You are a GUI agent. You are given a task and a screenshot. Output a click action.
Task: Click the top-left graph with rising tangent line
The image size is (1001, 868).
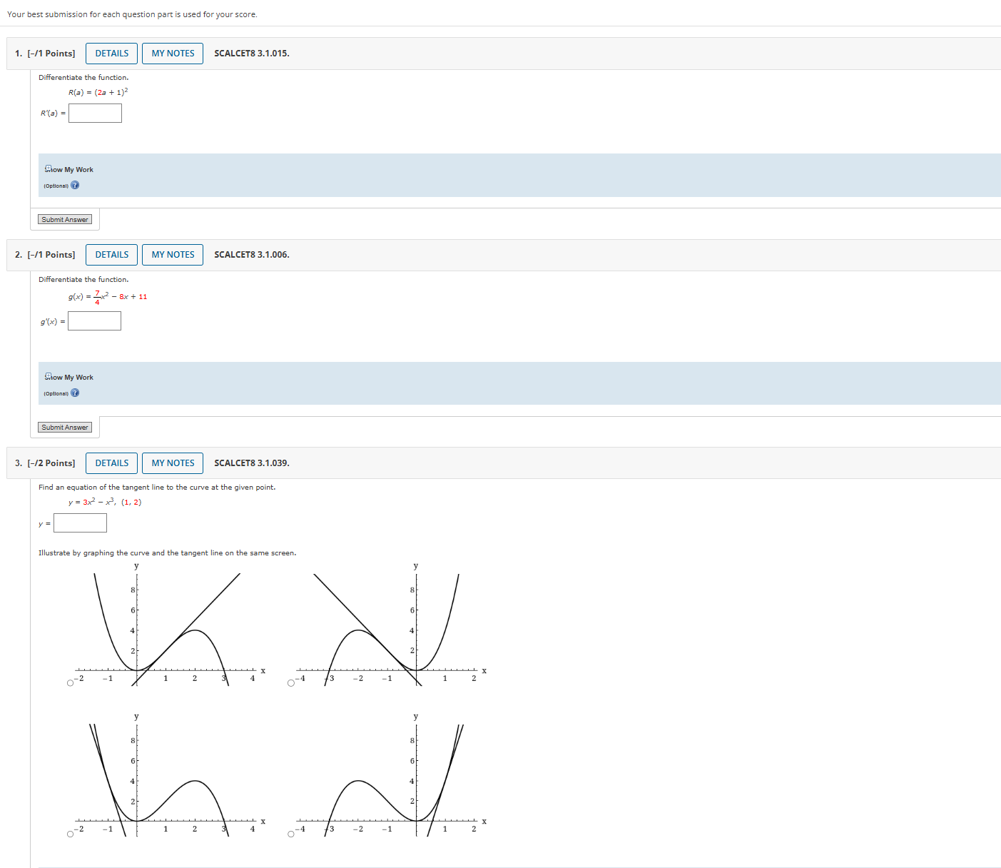coord(170,625)
